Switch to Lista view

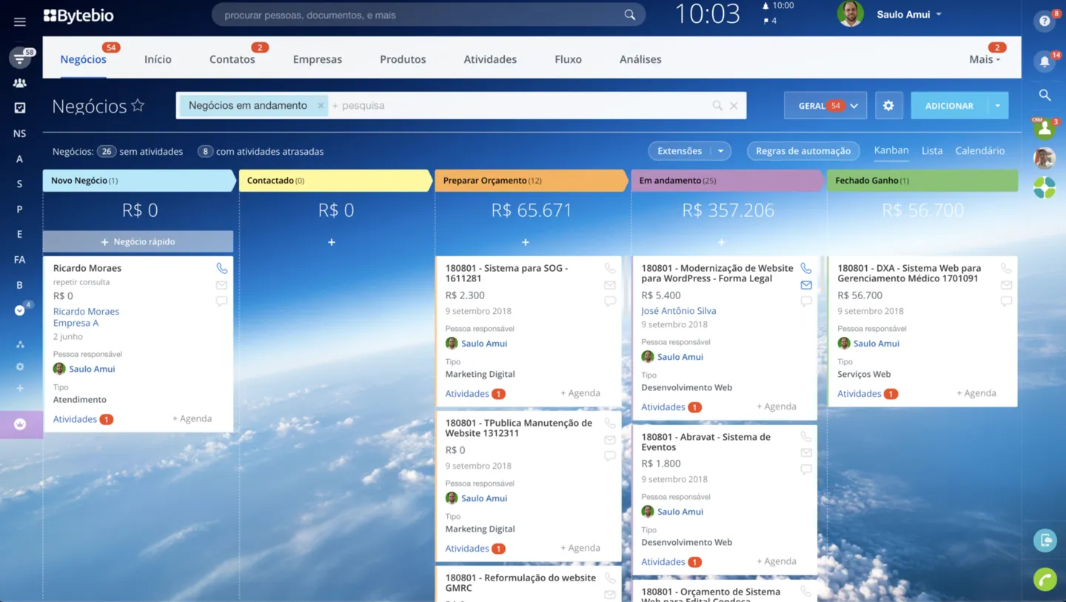point(932,151)
